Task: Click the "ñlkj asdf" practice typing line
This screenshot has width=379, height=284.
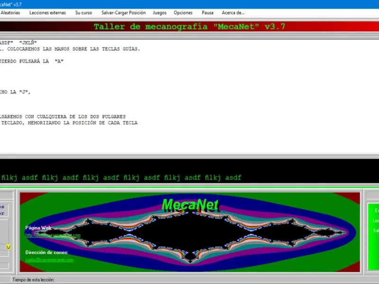Action: pos(121,178)
